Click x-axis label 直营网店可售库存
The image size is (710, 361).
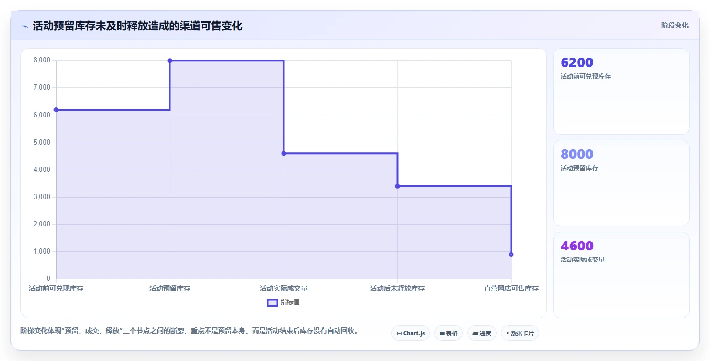pyautogui.click(x=511, y=289)
